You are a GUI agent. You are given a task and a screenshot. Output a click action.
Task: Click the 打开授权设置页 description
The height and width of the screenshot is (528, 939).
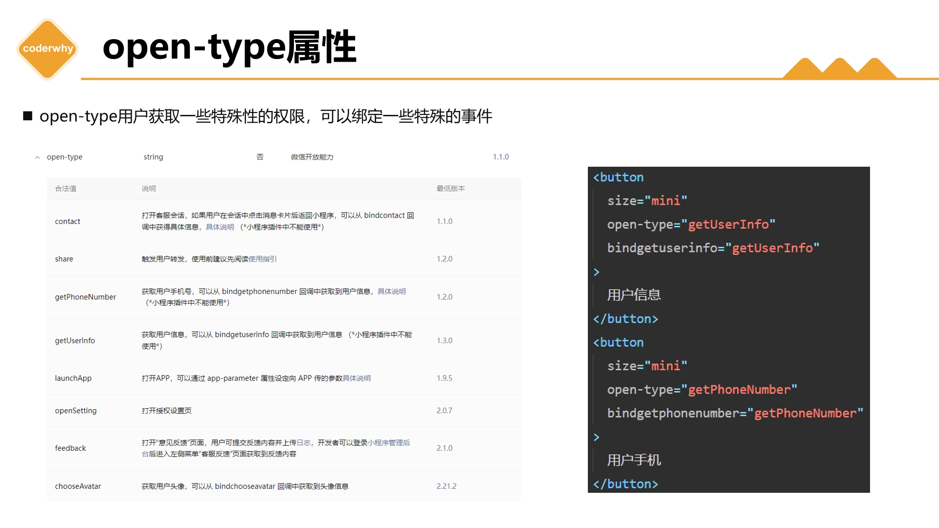coord(166,411)
